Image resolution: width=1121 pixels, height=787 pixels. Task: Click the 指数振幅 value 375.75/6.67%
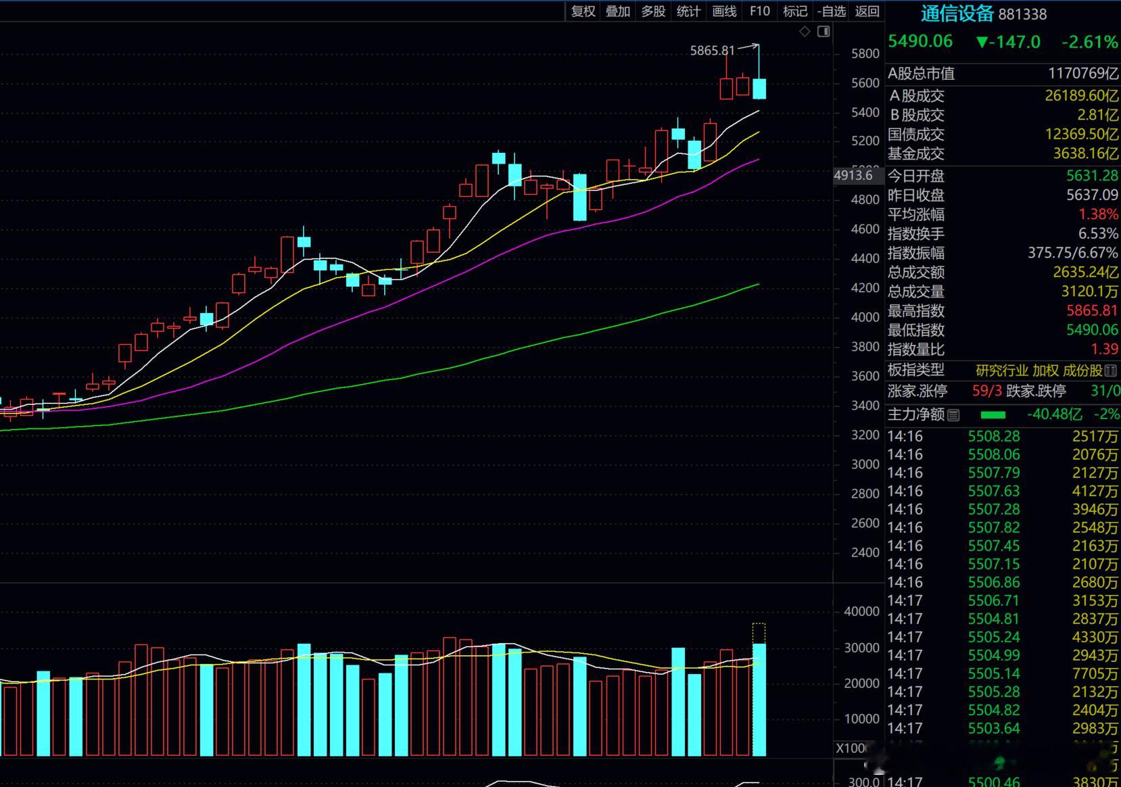click(x=1073, y=253)
